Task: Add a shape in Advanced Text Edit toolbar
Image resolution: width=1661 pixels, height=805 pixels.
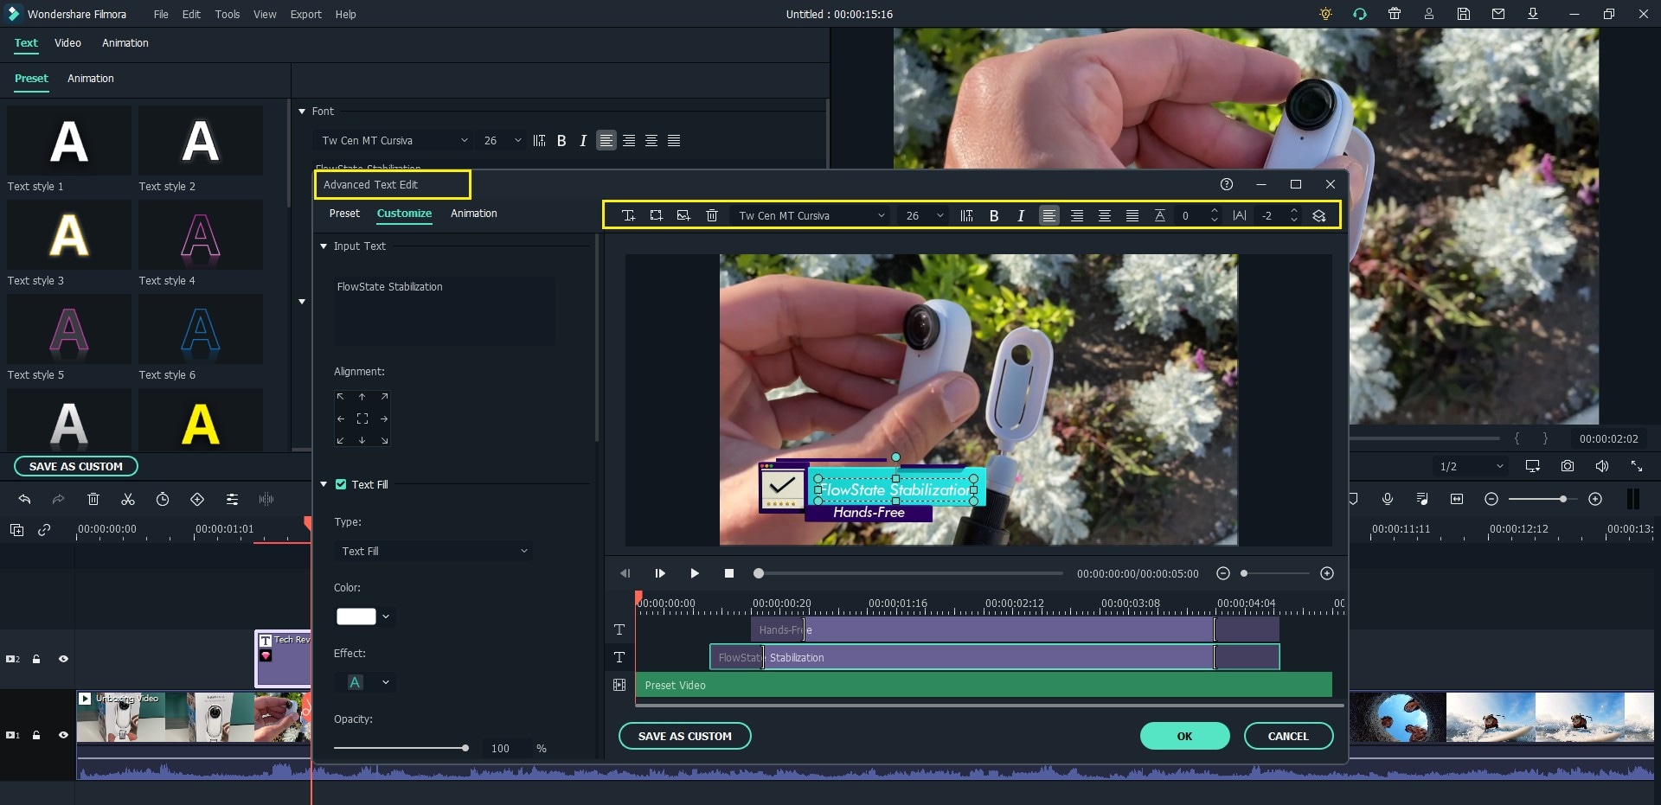Action: pyautogui.click(x=657, y=215)
